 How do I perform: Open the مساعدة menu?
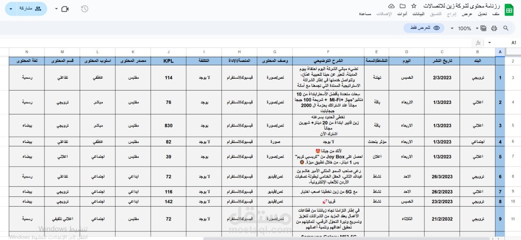pyautogui.click(x=365, y=14)
